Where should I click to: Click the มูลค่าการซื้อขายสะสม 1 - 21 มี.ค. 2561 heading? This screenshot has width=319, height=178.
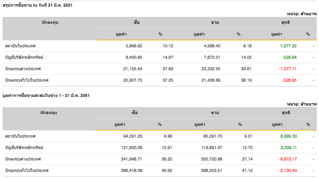pos(46,95)
